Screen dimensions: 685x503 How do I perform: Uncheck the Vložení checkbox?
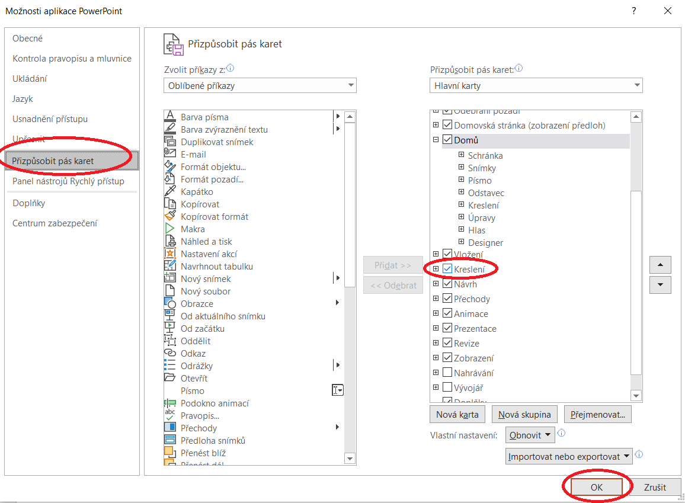(447, 254)
